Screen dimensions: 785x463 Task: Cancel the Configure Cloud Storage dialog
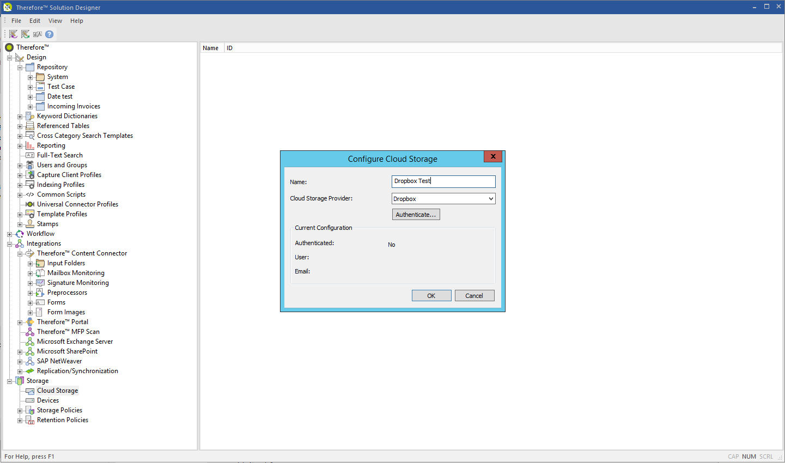tap(474, 295)
